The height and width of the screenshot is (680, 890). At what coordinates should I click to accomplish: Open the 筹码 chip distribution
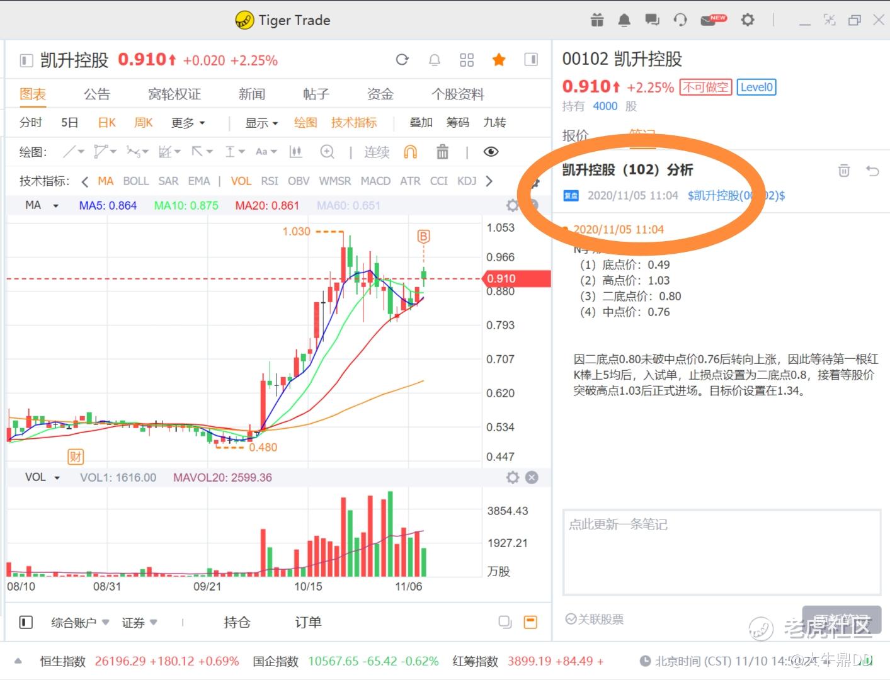(458, 123)
